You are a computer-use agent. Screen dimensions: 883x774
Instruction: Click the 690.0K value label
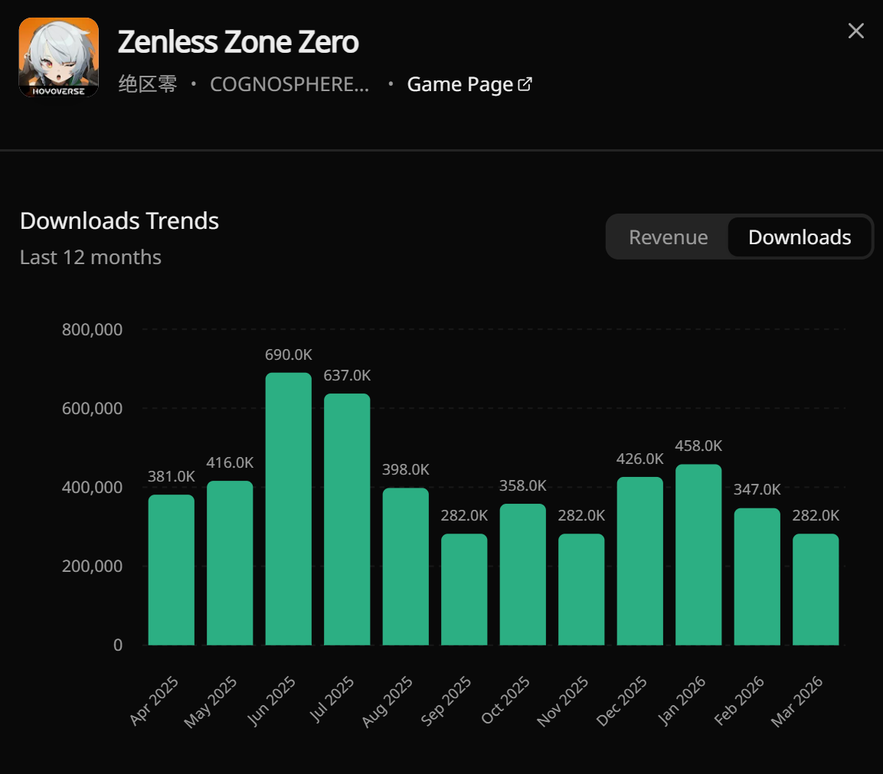[x=288, y=354]
